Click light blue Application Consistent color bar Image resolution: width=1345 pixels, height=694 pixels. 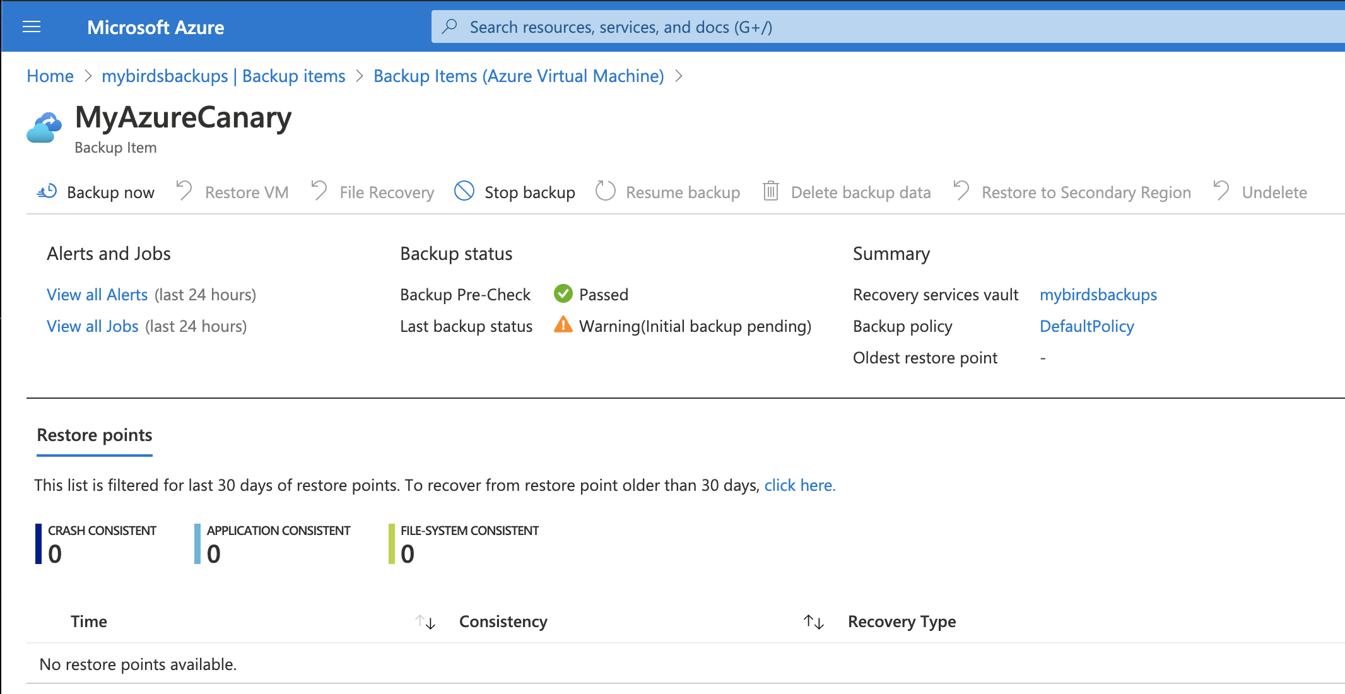coord(197,544)
